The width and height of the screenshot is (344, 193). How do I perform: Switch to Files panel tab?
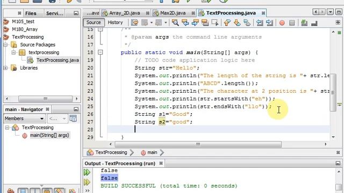(x=31, y=13)
